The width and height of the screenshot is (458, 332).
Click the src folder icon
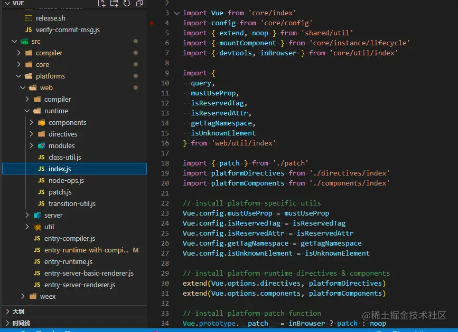pyautogui.click(x=24, y=42)
